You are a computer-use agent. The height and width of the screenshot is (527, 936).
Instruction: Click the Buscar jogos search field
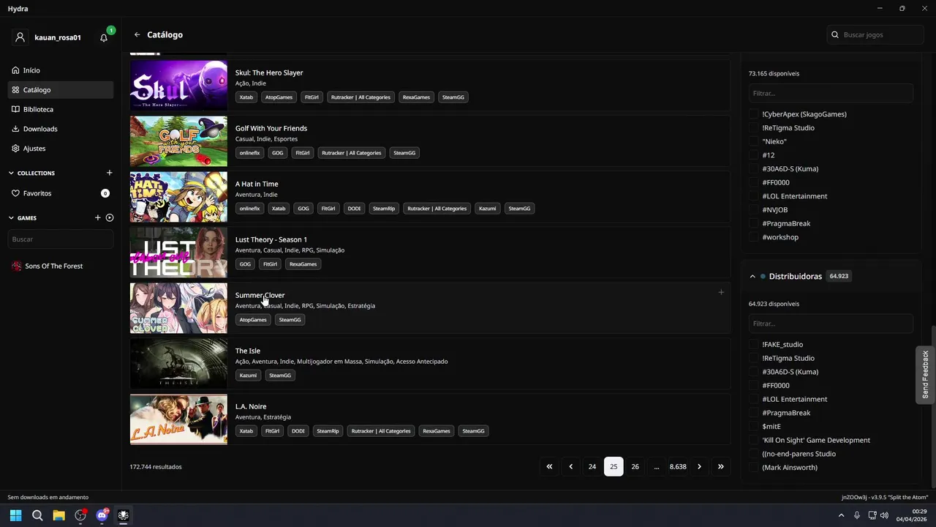[875, 34]
